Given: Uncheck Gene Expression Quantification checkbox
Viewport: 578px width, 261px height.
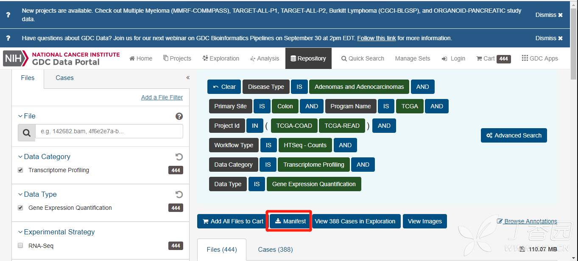Looking at the screenshot, I should pyautogui.click(x=20, y=208).
